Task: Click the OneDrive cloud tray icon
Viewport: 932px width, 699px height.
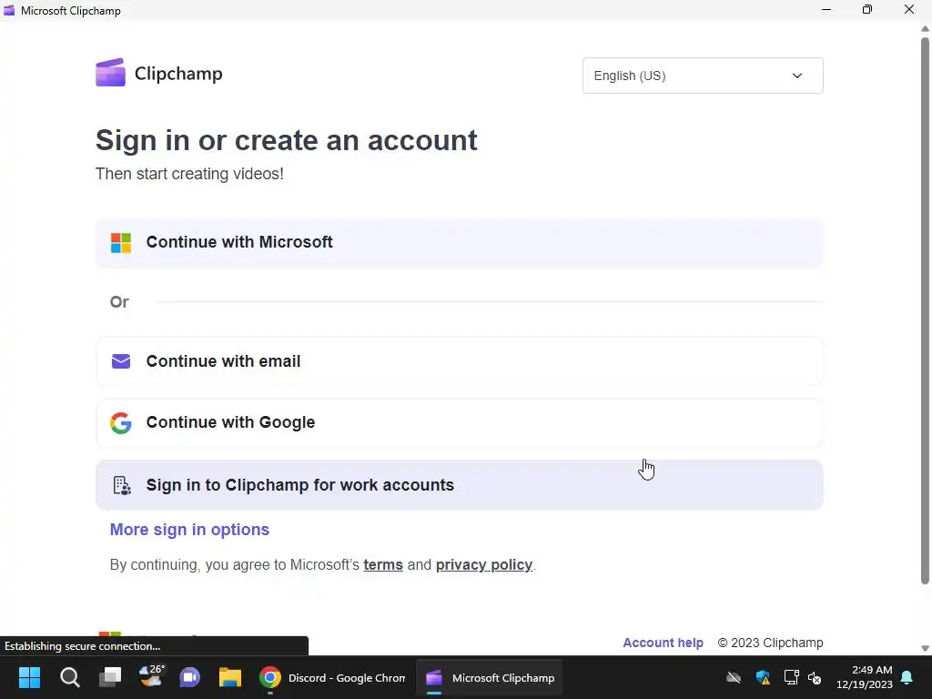Action: [734, 677]
